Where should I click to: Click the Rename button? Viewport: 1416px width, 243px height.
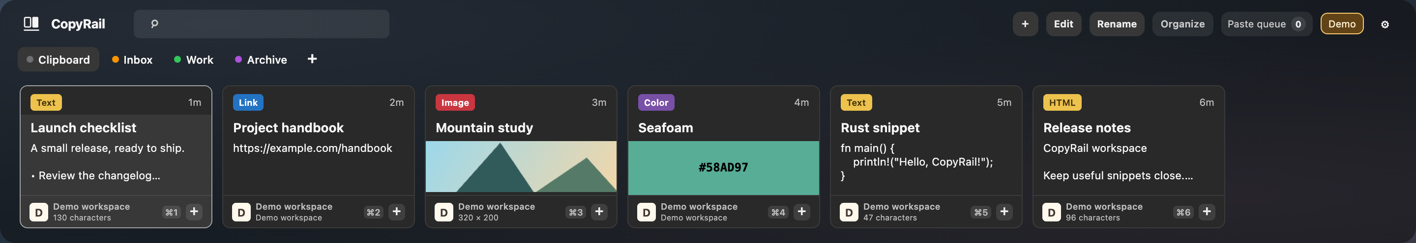(x=1117, y=24)
